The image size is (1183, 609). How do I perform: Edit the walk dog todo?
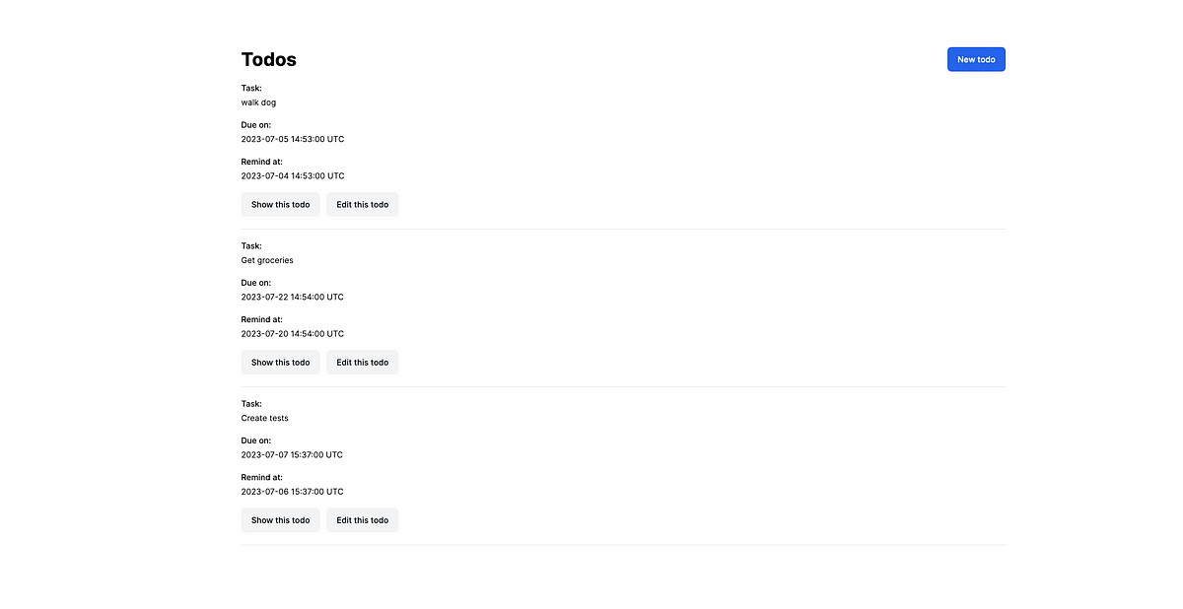click(x=363, y=205)
